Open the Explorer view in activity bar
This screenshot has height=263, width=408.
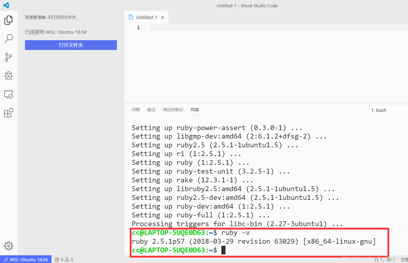coord(8,20)
